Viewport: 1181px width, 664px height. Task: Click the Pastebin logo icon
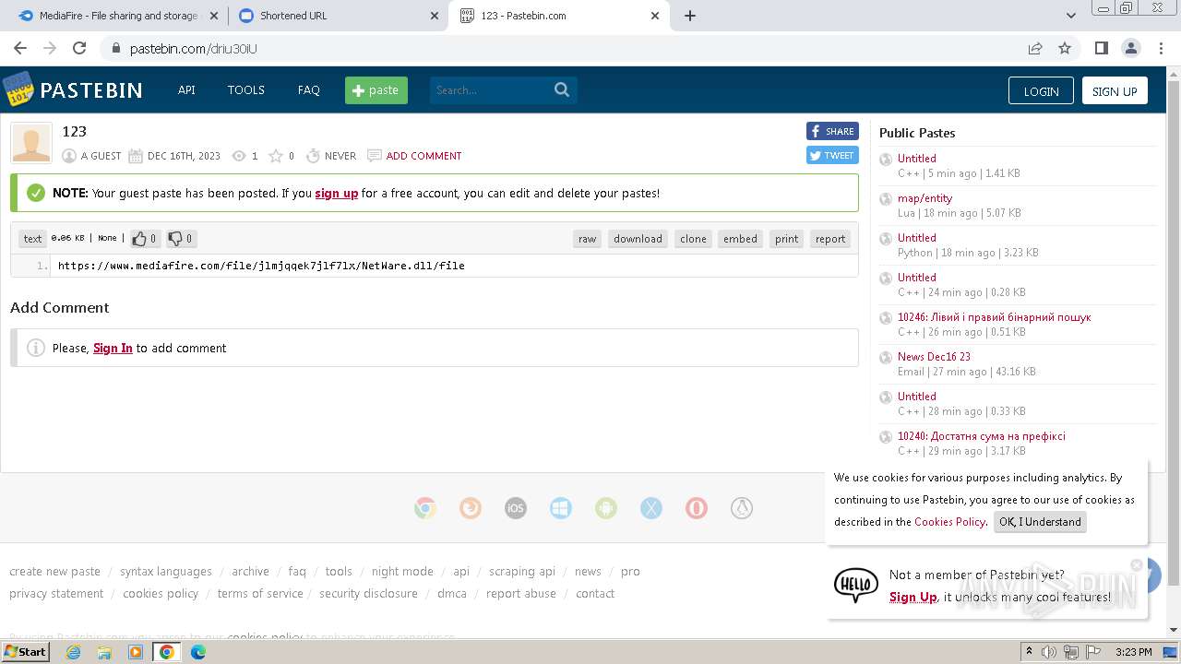pyautogui.click(x=18, y=89)
